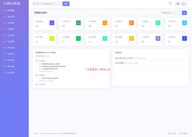
Task: Open the mail notification icon in header
Action: coord(170,4)
